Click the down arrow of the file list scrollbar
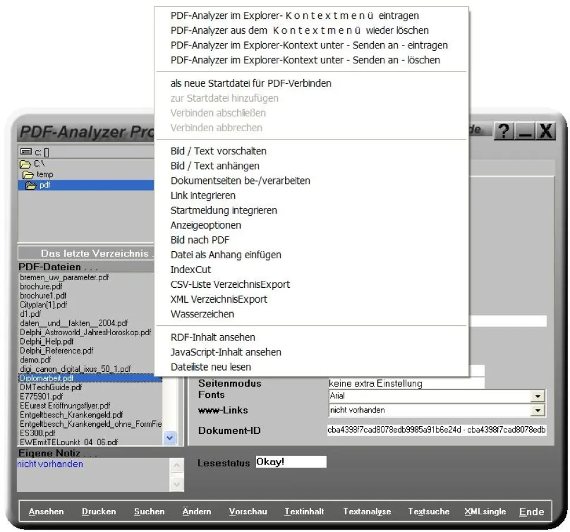 click(169, 438)
